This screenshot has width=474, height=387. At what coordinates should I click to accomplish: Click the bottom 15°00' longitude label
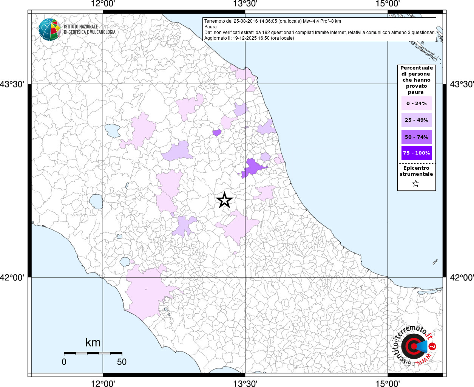(388, 383)
